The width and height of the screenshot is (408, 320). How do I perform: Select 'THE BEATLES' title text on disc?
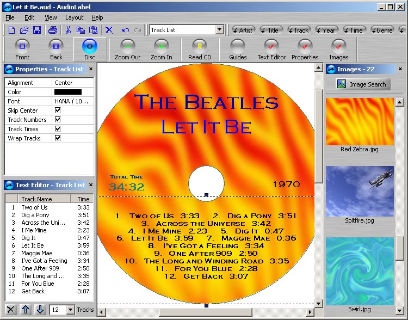tap(206, 102)
